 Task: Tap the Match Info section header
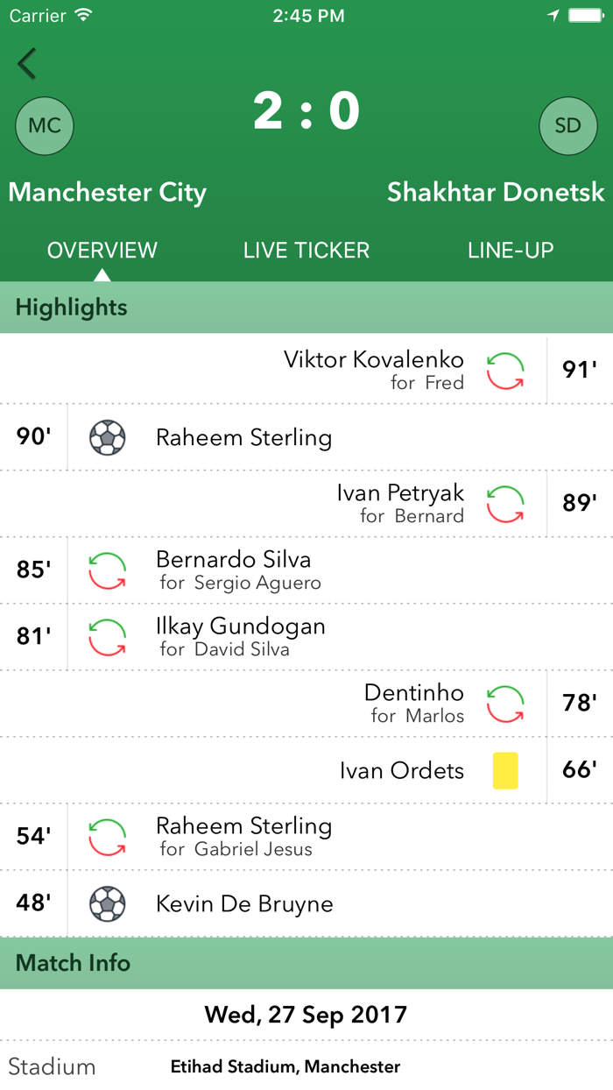click(x=74, y=963)
